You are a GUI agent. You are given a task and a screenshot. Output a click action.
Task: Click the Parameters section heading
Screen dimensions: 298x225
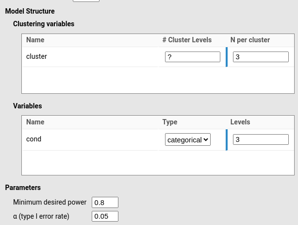pyautogui.click(x=23, y=188)
